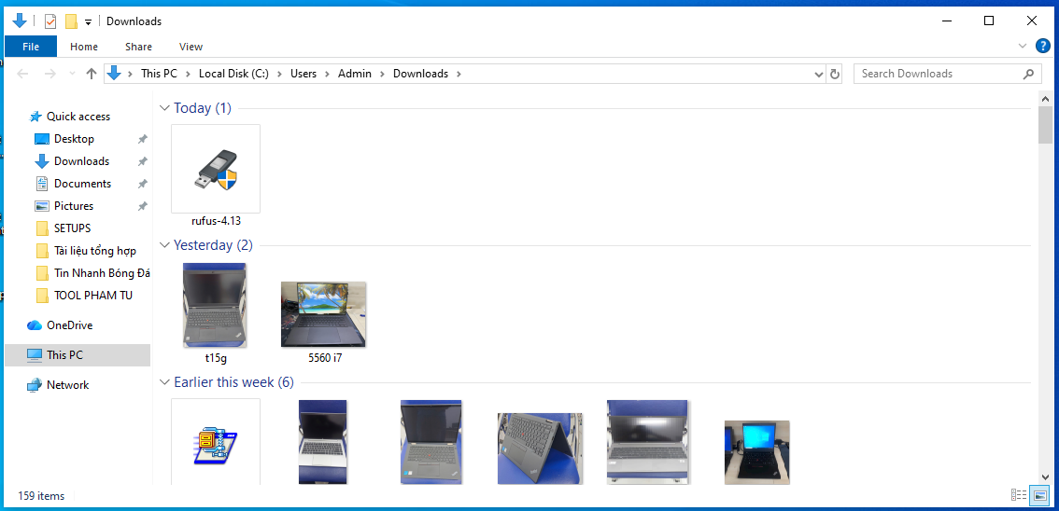Expand the ribbon using the chevron
This screenshot has height=511, width=1059.
(1023, 46)
